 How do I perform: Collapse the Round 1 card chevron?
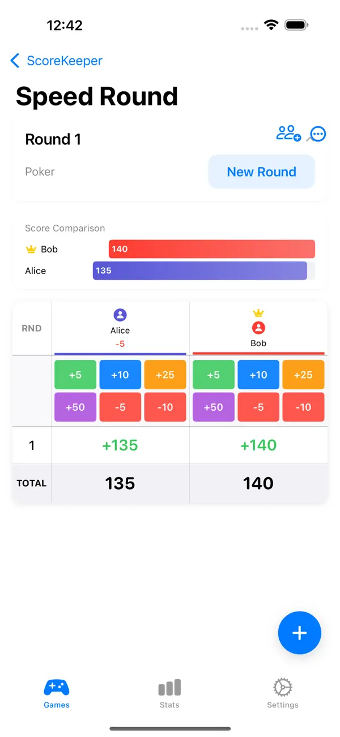(x=309, y=138)
